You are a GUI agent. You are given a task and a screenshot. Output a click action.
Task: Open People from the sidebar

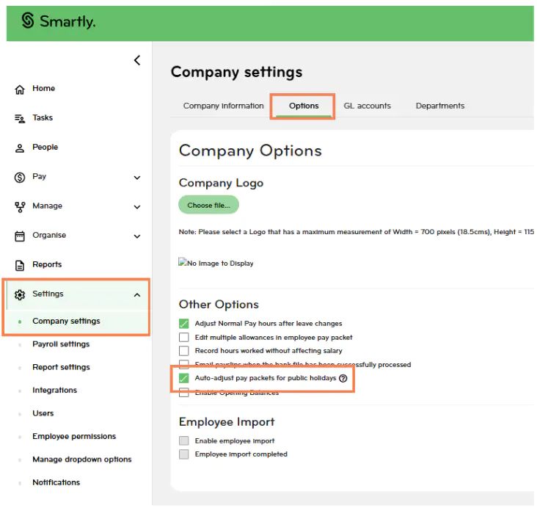coord(45,147)
